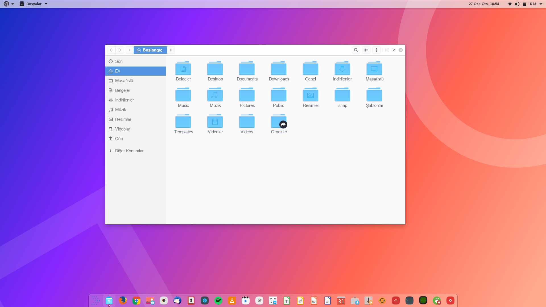
Task: Select Ev in the sidebar
Action: pos(136,71)
